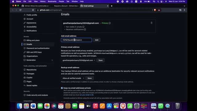Open the History menu
Screen dimensions: 197x111
click(43, 2)
